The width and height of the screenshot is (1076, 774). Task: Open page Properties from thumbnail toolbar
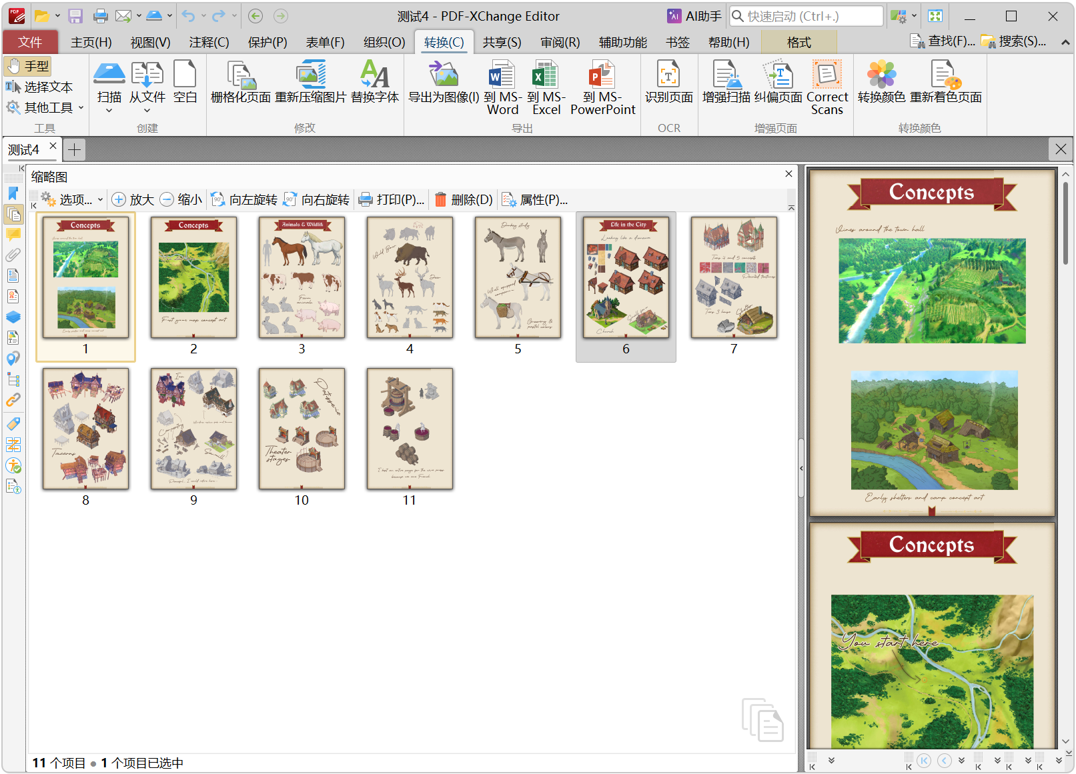[534, 199]
